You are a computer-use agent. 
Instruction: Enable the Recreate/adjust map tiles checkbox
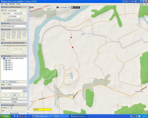tap(3, 46)
